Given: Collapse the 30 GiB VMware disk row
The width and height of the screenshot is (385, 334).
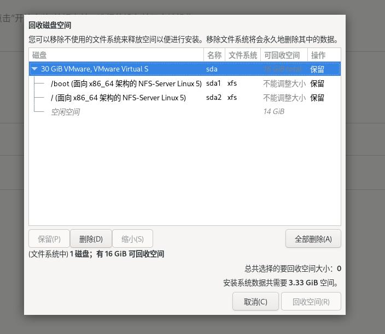Looking at the screenshot, I should [34, 69].
